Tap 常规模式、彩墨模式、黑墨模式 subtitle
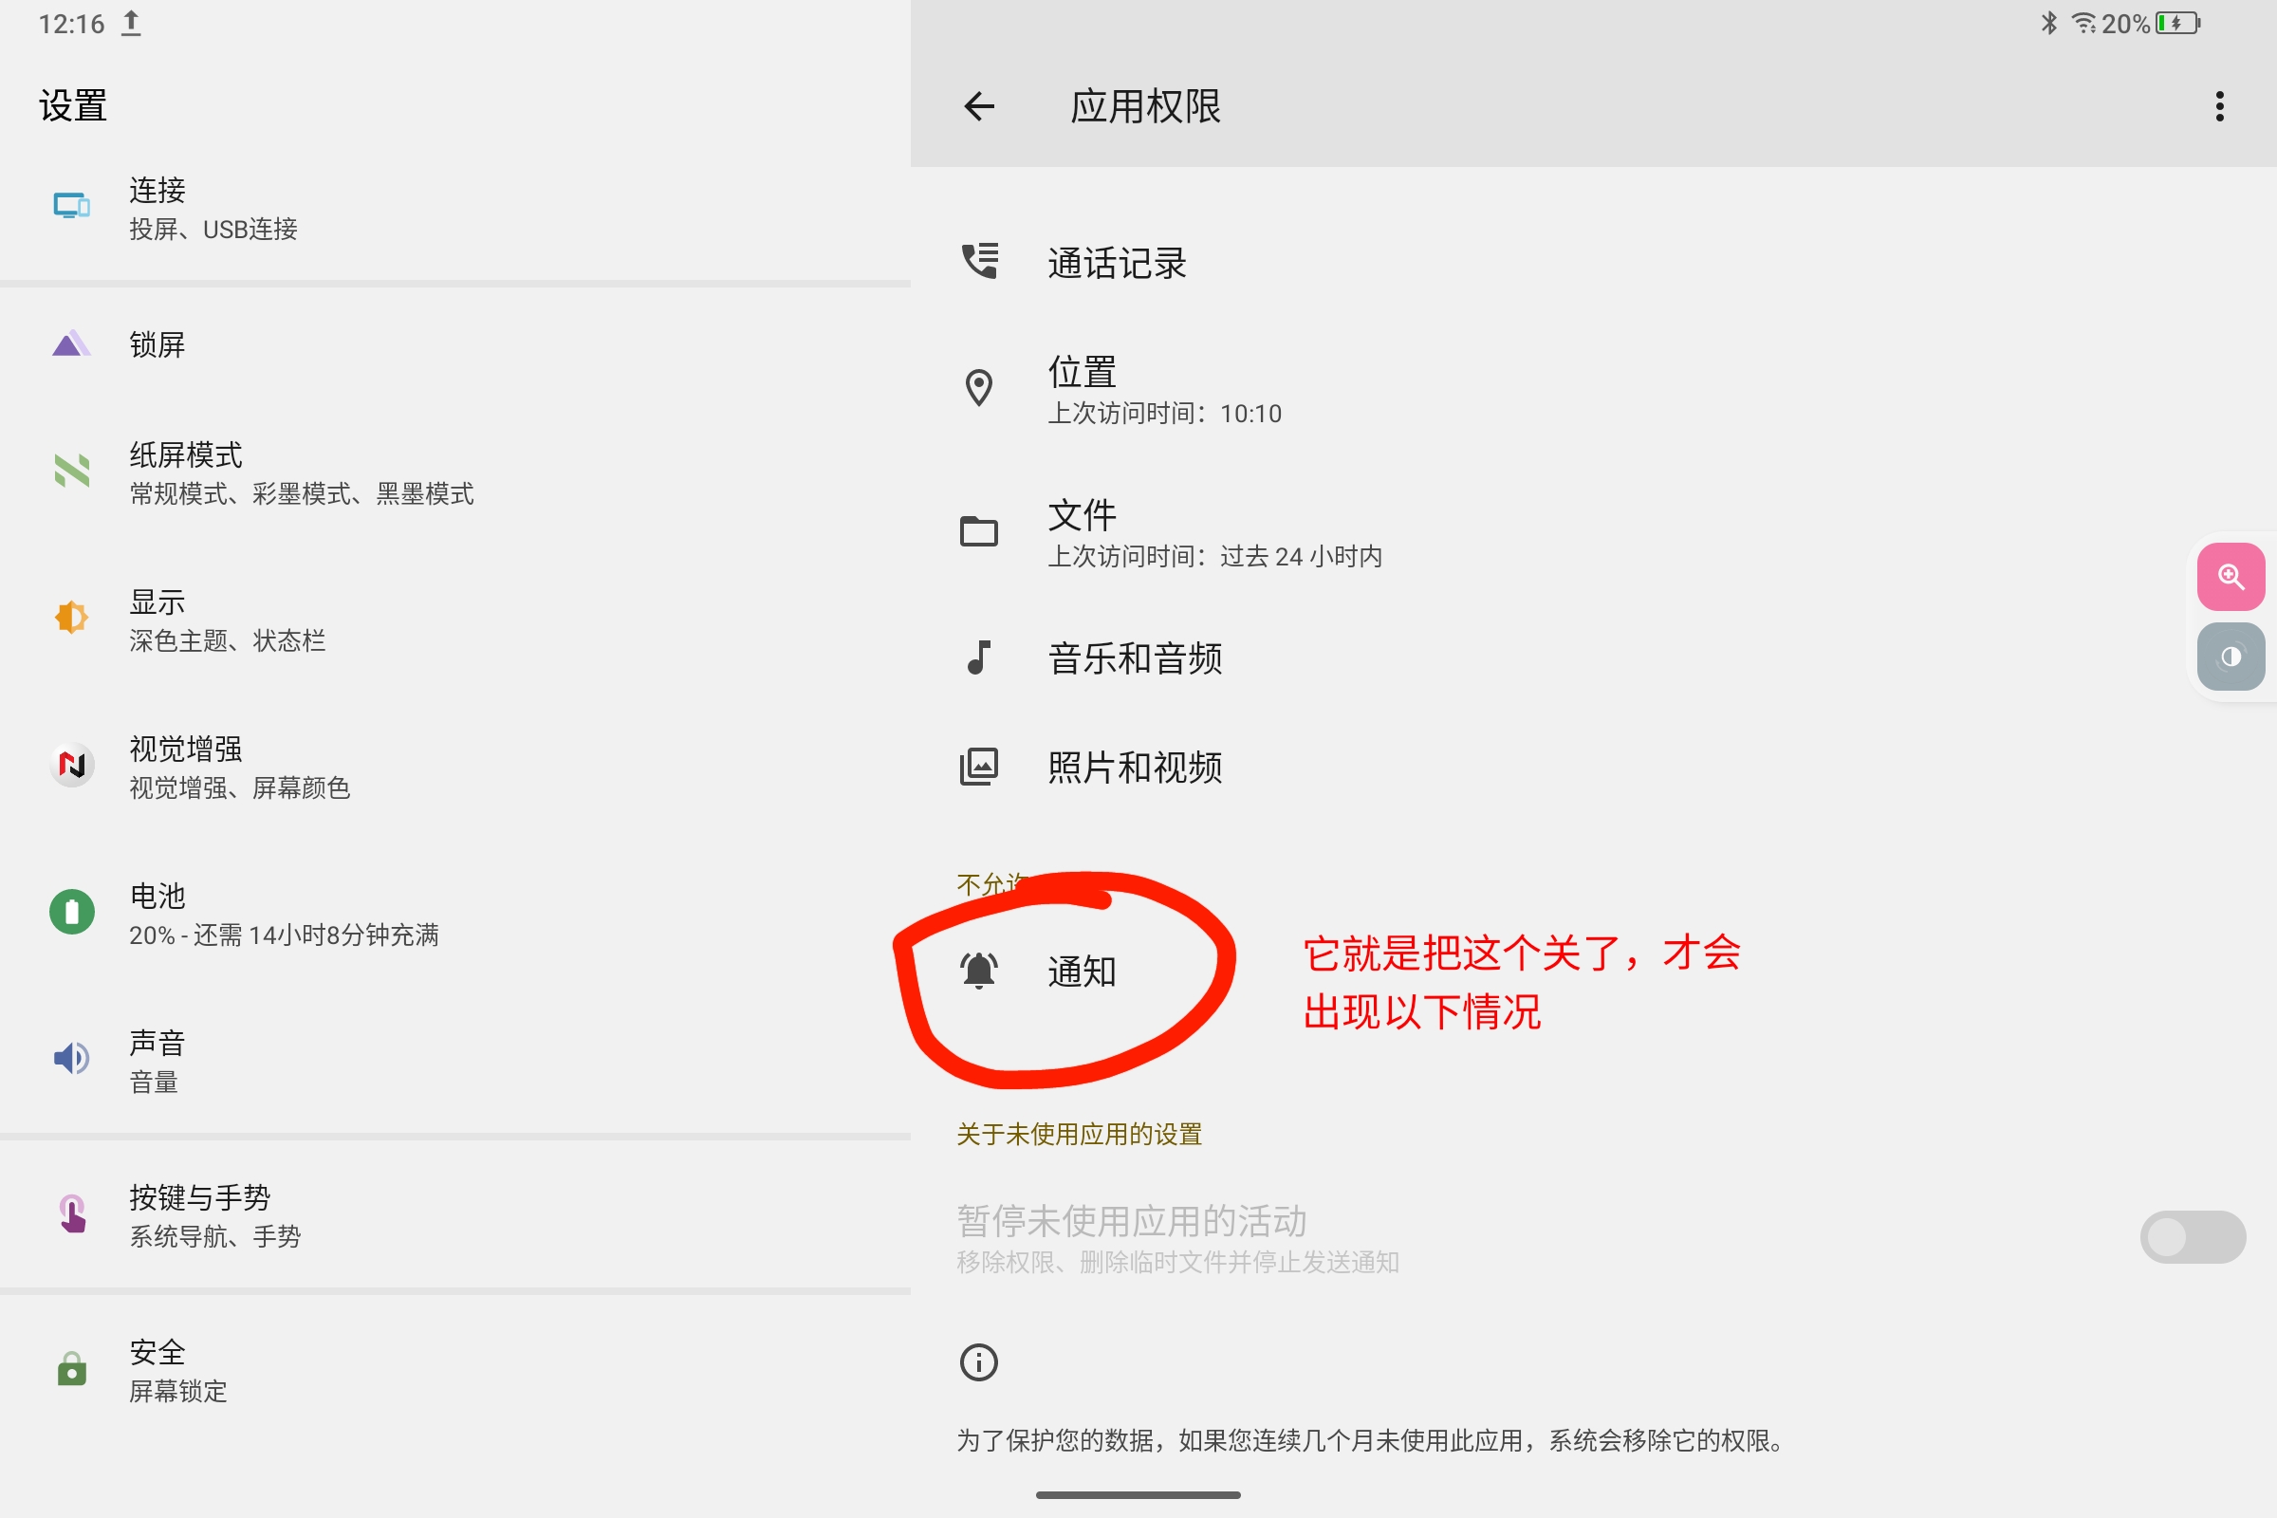2277x1518 pixels. 302,493
